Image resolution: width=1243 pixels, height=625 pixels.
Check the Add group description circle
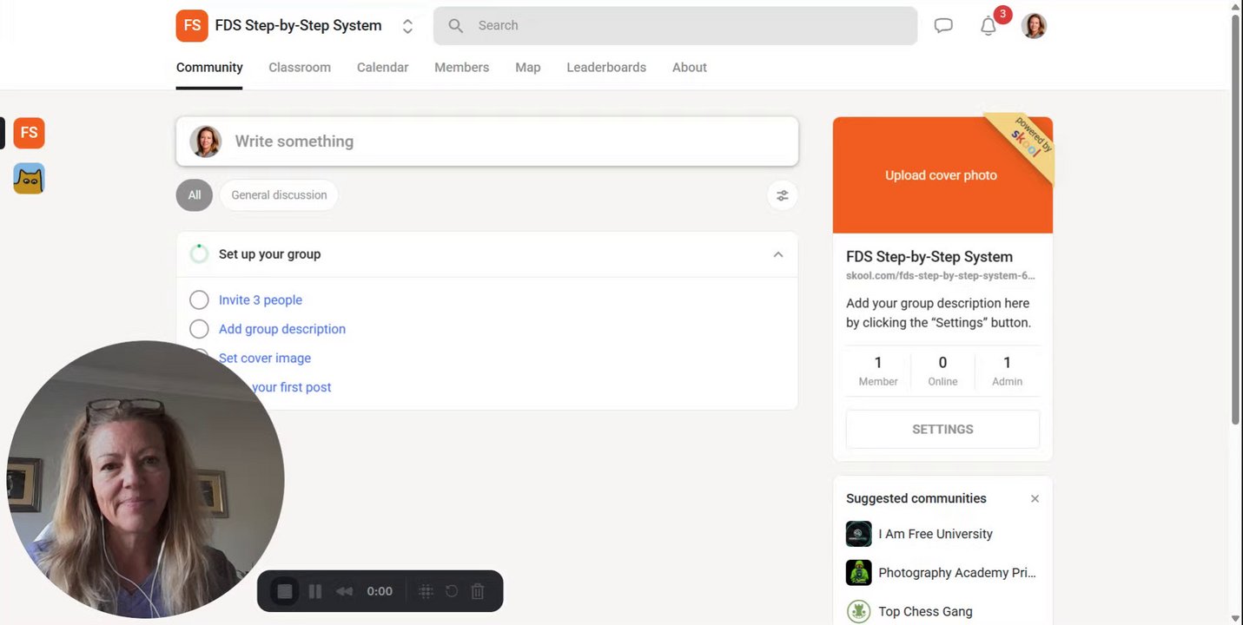click(x=199, y=329)
